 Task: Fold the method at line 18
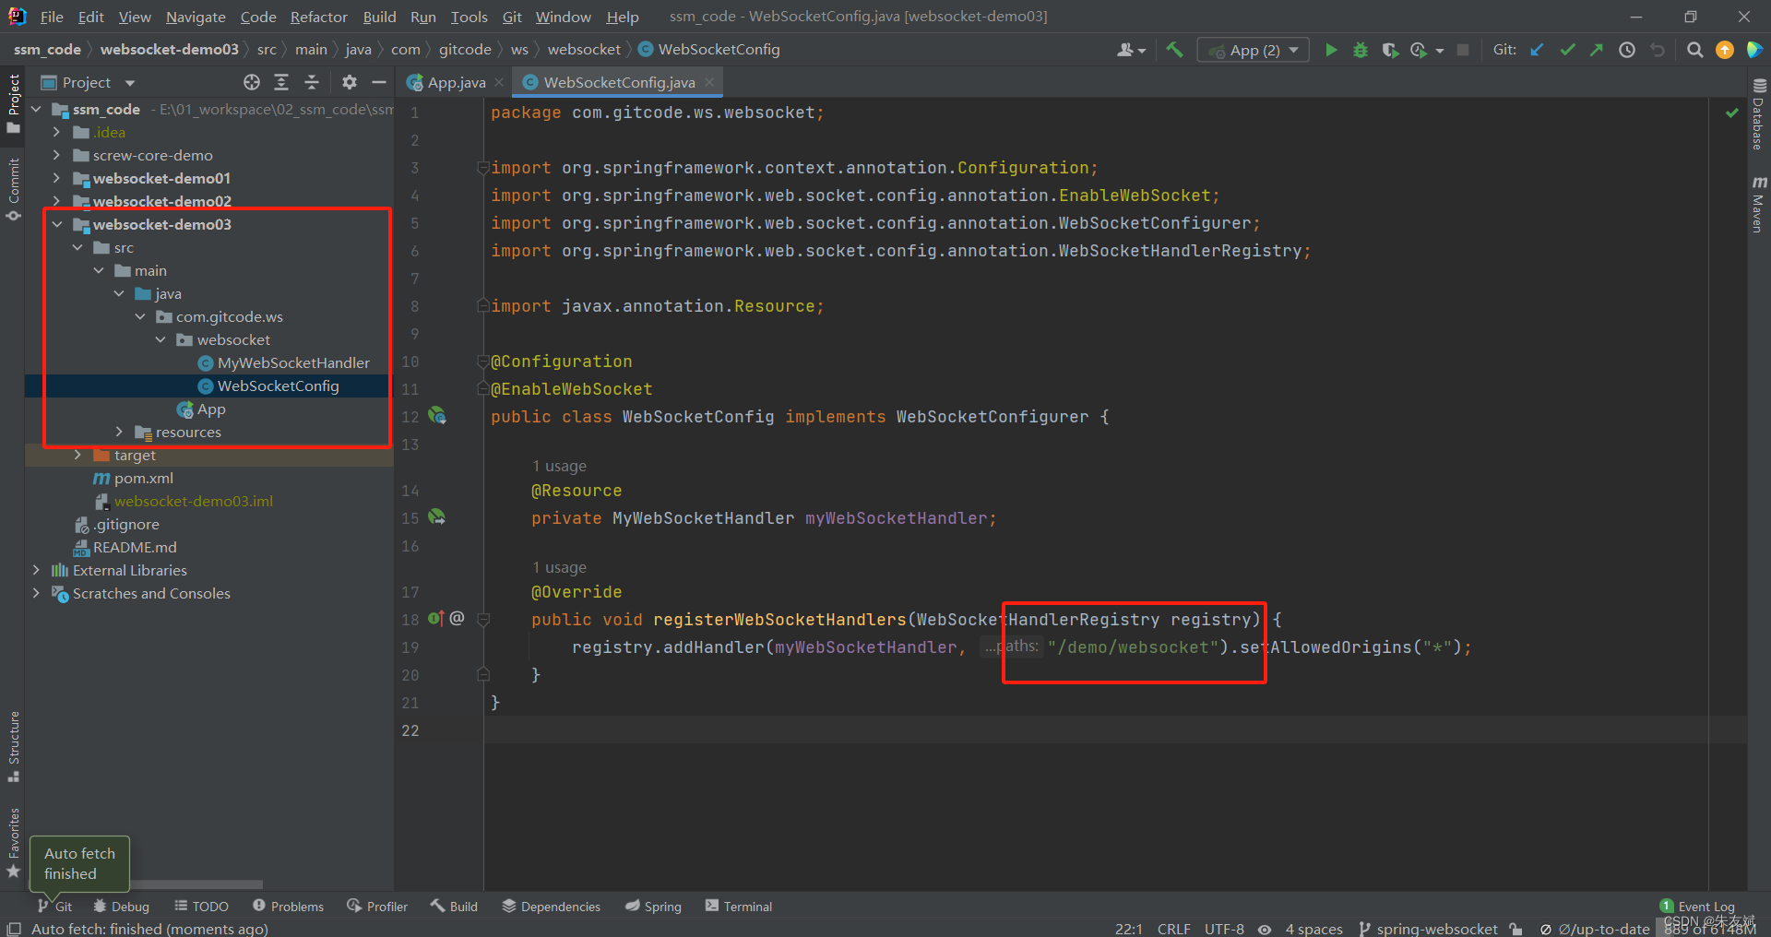pos(482,620)
